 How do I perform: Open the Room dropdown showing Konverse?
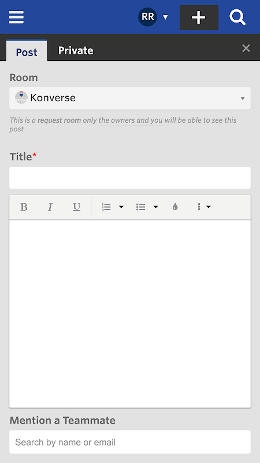(130, 98)
